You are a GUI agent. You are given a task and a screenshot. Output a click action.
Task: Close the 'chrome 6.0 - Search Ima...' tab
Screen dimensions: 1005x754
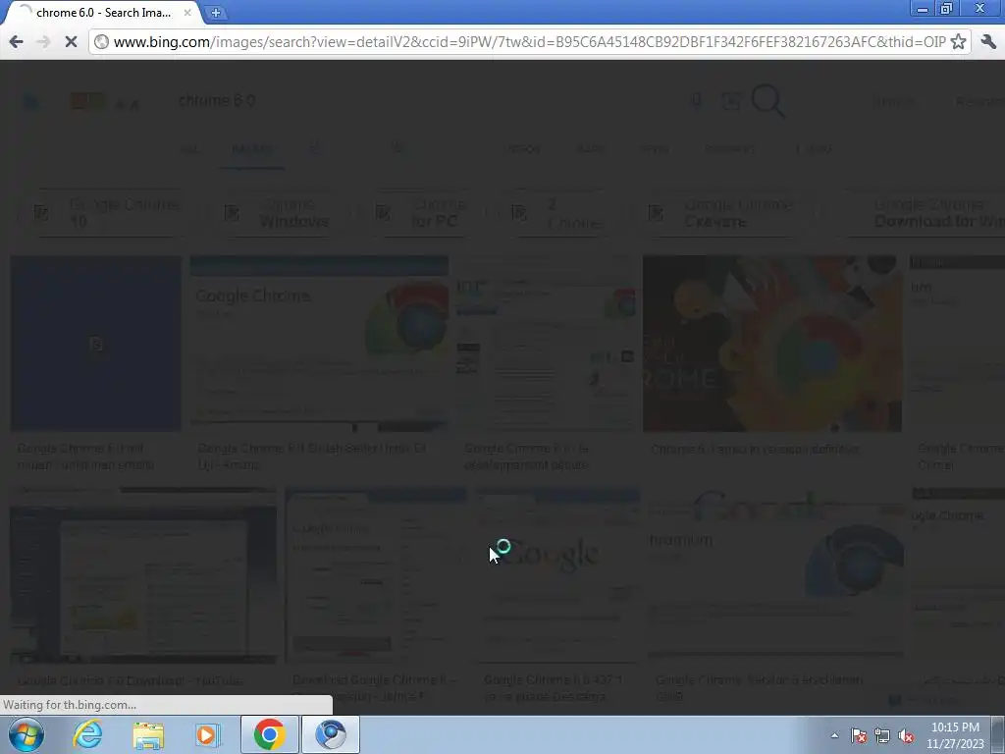187,13
